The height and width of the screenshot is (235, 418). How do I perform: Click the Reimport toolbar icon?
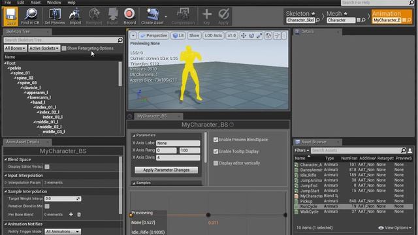coord(94,16)
